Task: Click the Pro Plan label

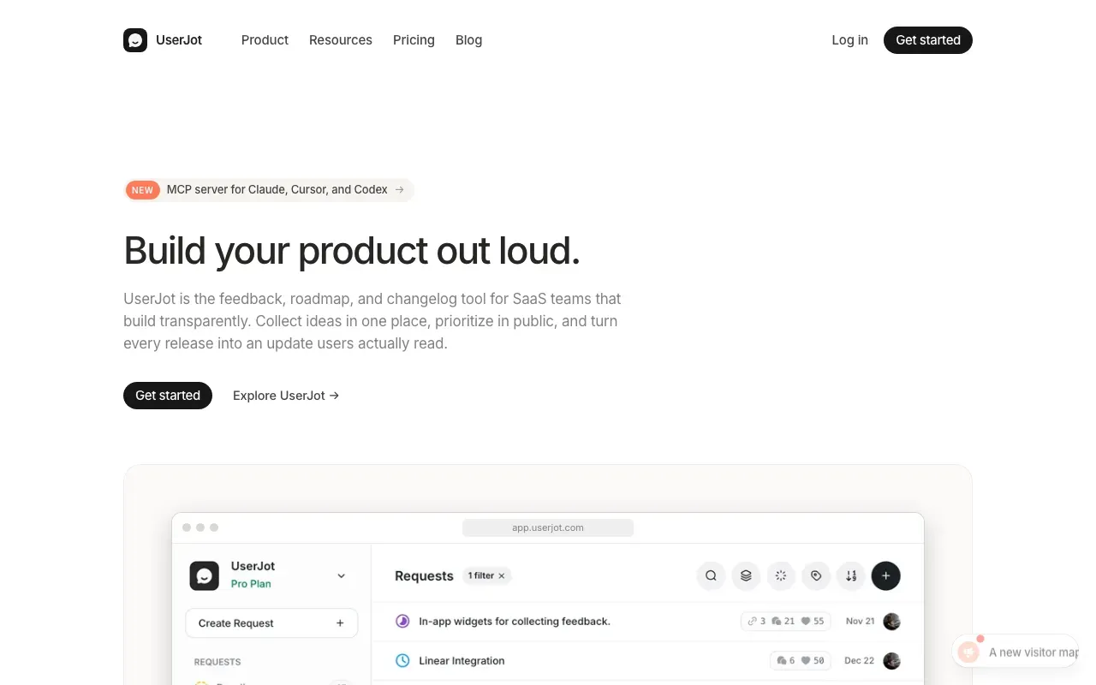Action: 251,584
